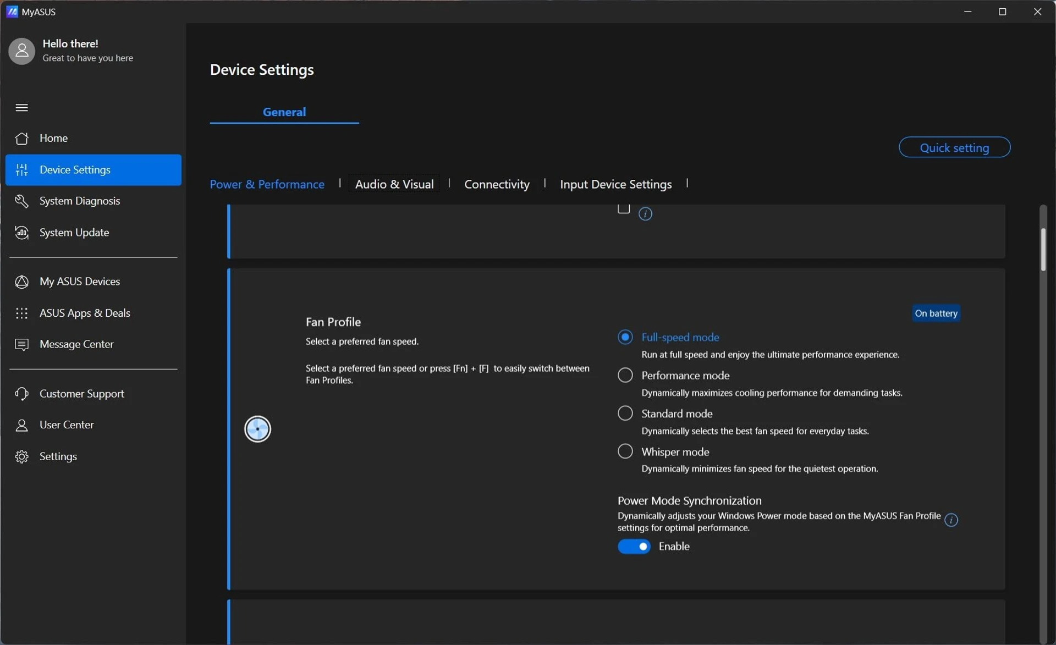Open the user profile avatar icon

22,51
